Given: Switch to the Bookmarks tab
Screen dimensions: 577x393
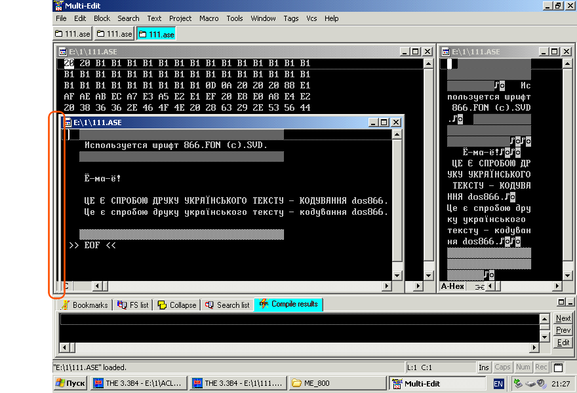Looking at the screenshot, I should 85,305.
